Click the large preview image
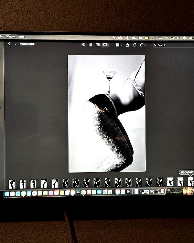This screenshot has height=243, width=194. point(107,114)
